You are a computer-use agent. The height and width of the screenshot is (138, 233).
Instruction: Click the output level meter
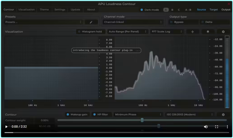click(x=227, y=72)
